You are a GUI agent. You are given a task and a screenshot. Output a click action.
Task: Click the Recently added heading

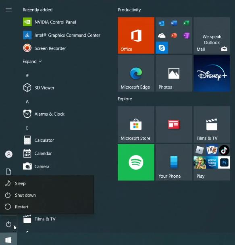click(37, 10)
